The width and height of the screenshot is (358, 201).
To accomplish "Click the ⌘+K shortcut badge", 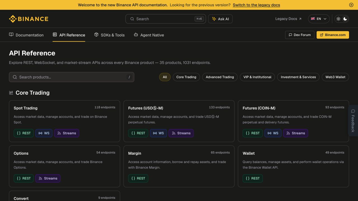I will click(199, 19).
